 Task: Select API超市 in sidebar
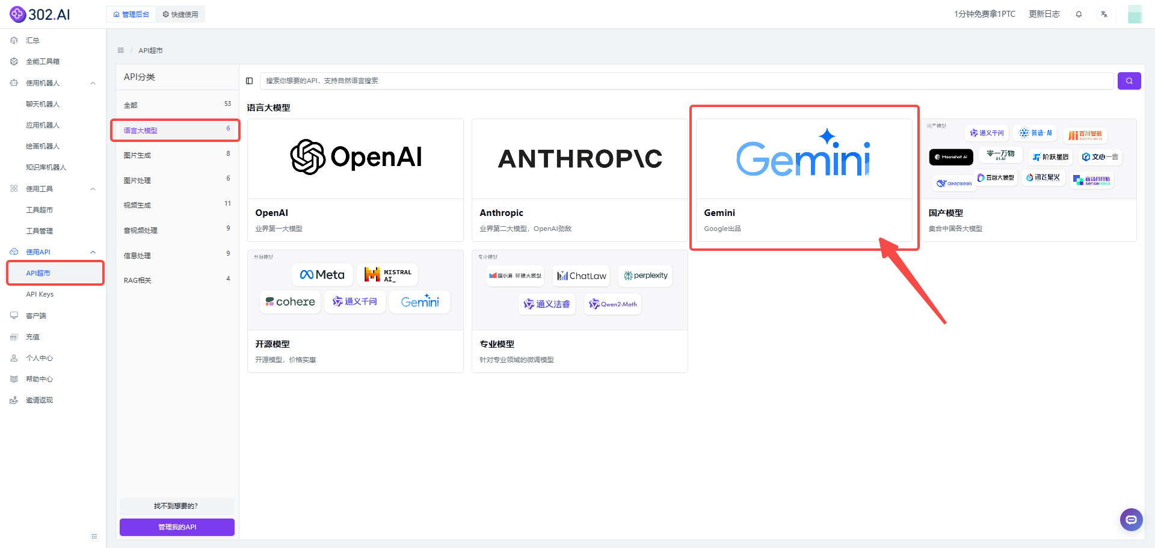point(55,273)
